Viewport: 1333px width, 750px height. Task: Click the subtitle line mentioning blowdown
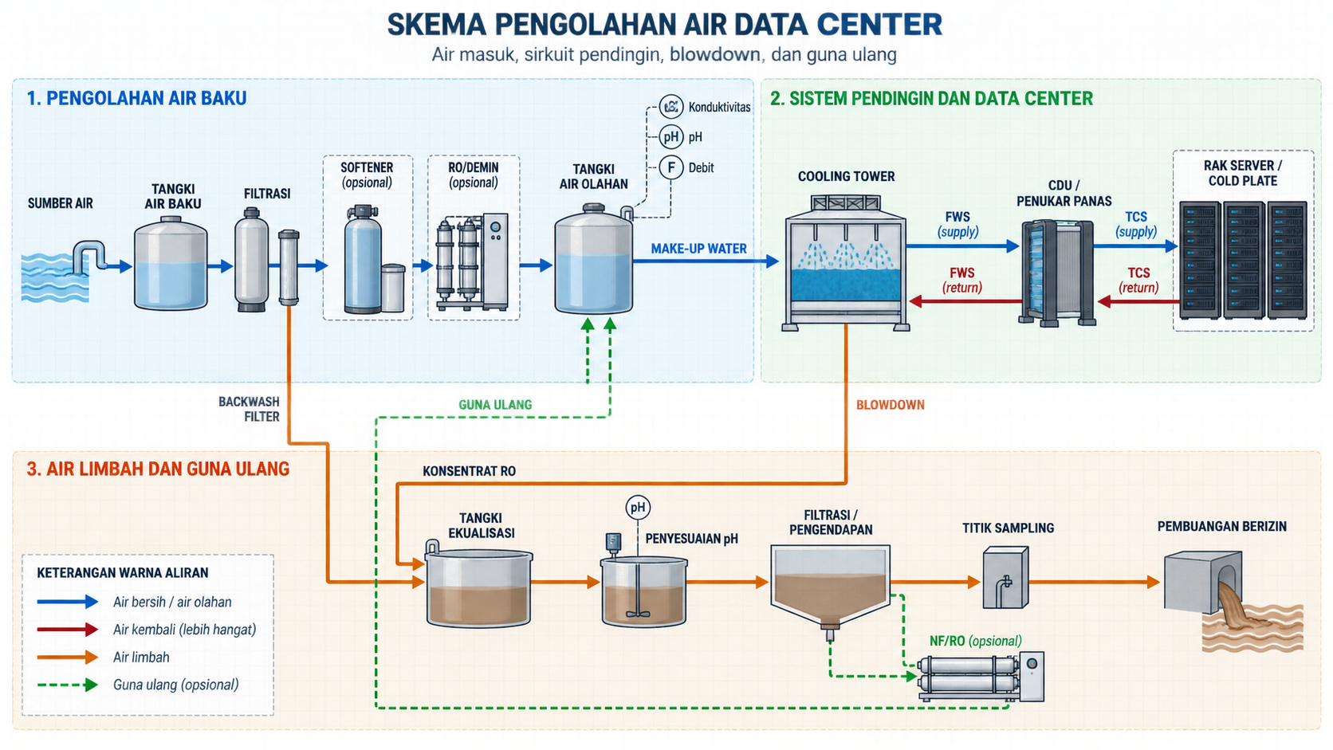click(664, 54)
